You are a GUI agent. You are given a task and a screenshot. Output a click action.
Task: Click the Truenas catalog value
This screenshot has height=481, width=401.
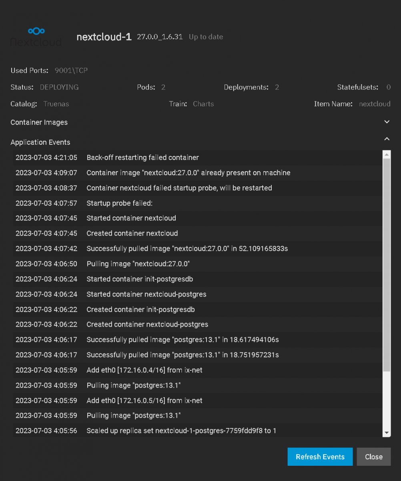(x=56, y=104)
